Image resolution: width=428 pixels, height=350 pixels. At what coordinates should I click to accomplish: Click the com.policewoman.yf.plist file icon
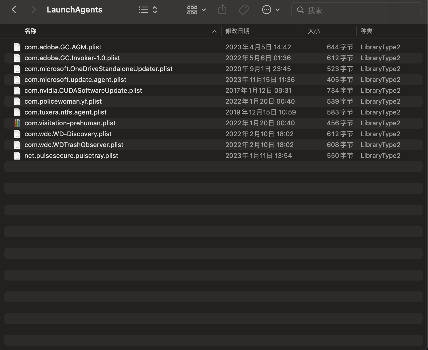point(17,101)
